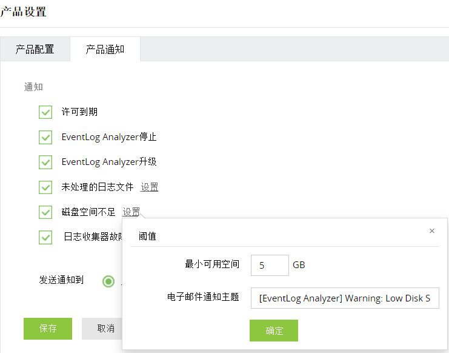Image resolution: width=449 pixels, height=353 pixels.
Task: Close the 阈值 popup with the × icon
Action: (x=432, y=231)
